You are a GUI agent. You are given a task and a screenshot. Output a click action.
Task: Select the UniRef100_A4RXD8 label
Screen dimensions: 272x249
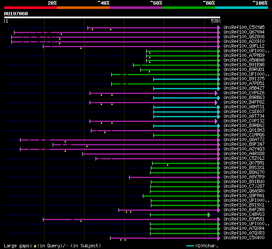pyautogui.click(x=244, y=154)
